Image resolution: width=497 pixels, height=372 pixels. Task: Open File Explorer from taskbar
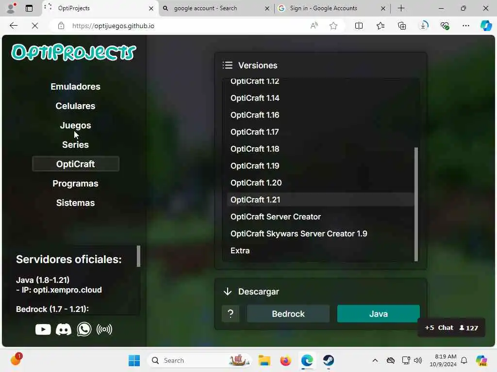264,360
